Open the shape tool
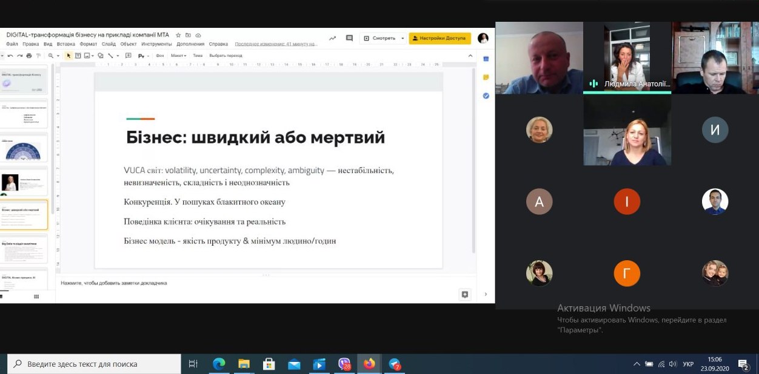The height and width of the screenshot is (374, 759). [x=101, y=56]
